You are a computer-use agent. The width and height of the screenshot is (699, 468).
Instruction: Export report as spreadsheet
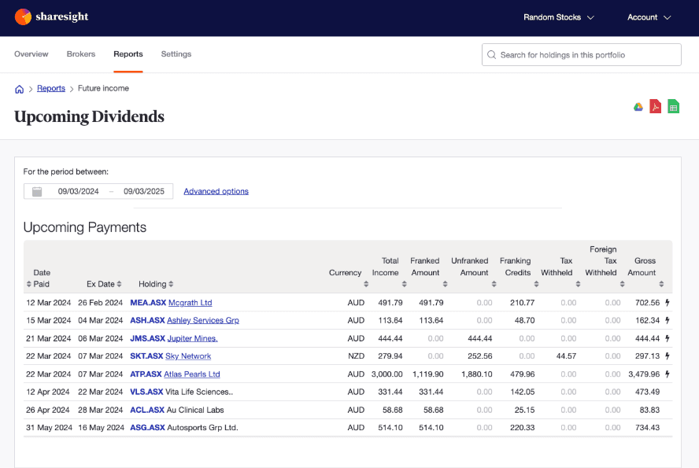click(x=674, y=106)
